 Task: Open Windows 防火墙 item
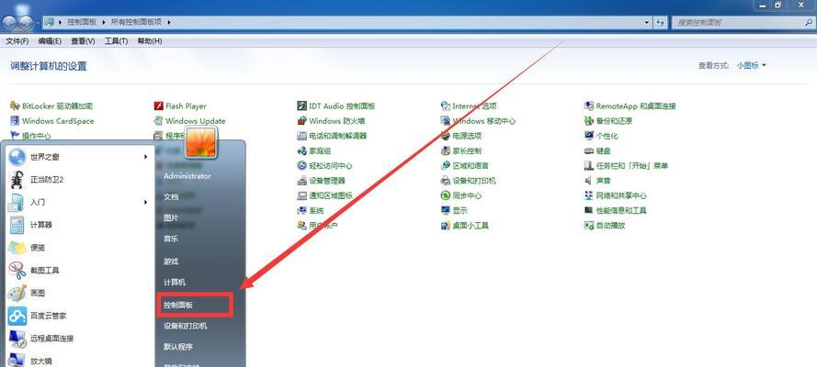(331, 121)
